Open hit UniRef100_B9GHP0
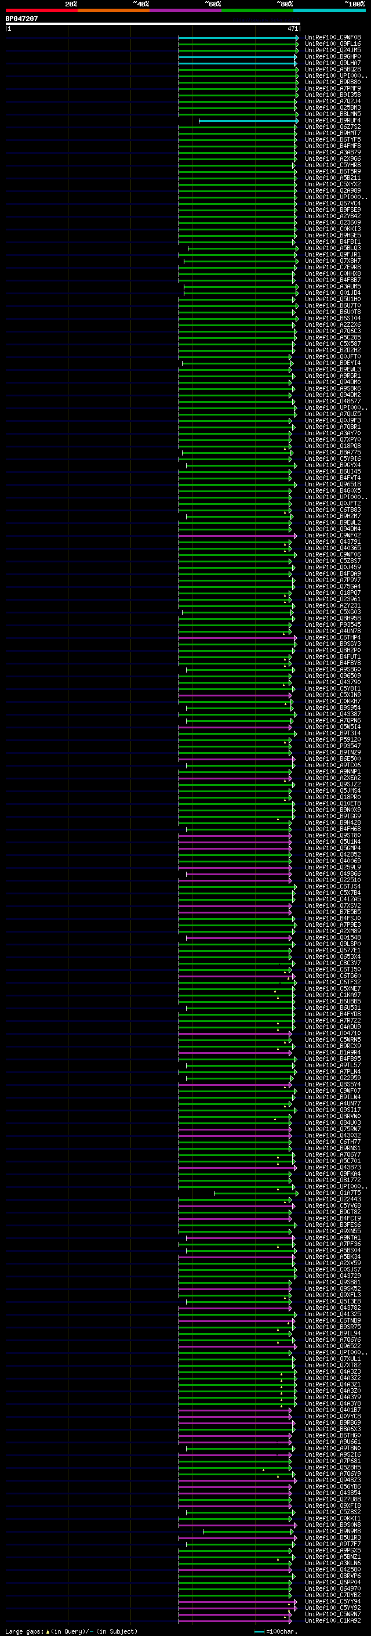 click(x=332, y=56)
